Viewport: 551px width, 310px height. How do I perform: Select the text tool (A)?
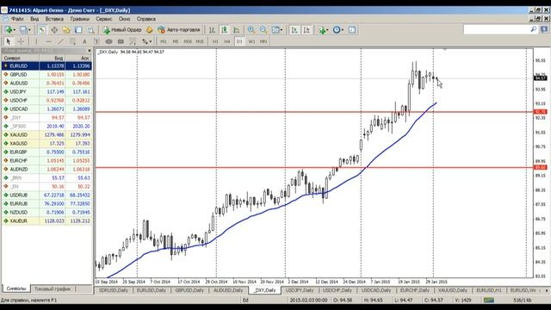pos(84,41)
